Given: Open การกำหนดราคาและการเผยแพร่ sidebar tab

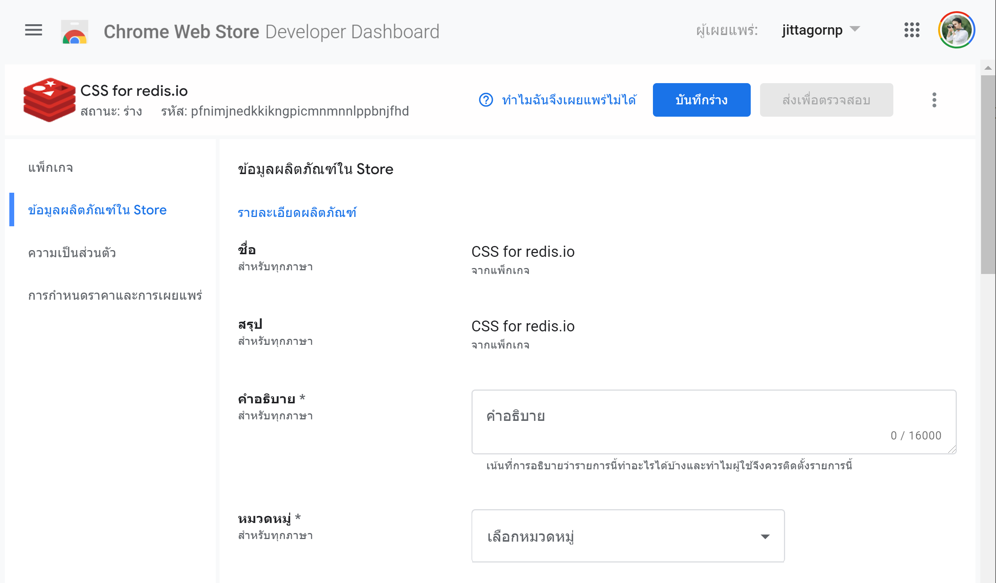Looking at the screenshot, I should [x=115, y=295].
